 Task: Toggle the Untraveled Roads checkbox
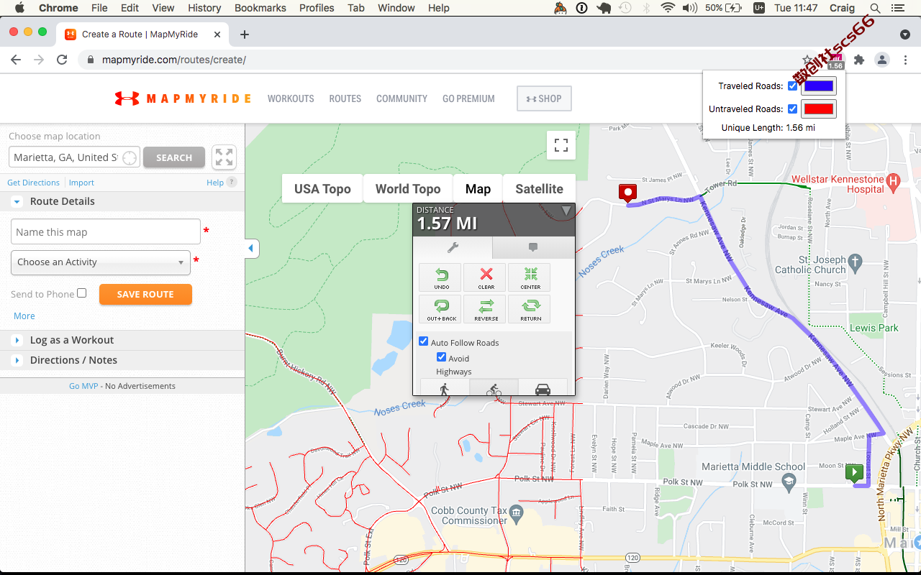792,109
